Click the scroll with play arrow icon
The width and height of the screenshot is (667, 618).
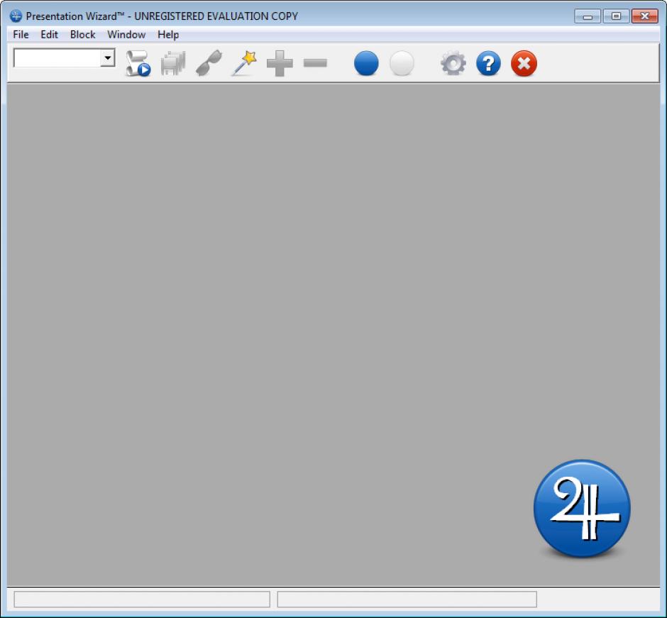138,64
